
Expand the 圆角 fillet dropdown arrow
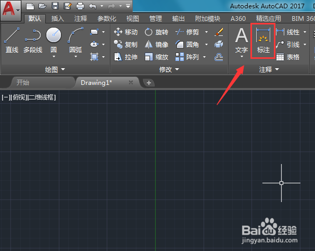206,44
